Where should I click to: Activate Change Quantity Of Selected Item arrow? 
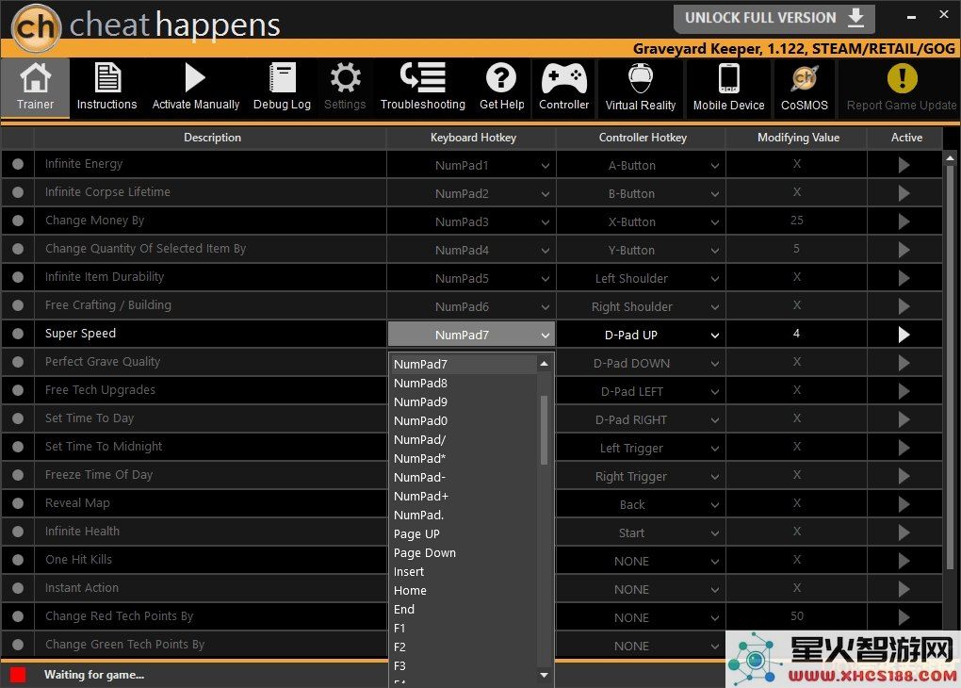(x=904, y=250)
